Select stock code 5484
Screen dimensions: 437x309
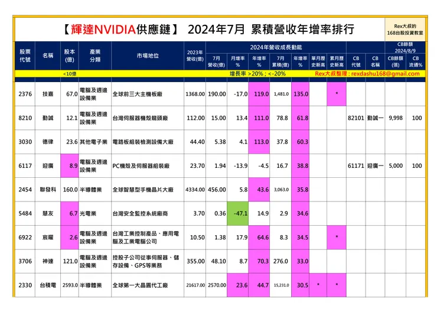pos(25,214)
